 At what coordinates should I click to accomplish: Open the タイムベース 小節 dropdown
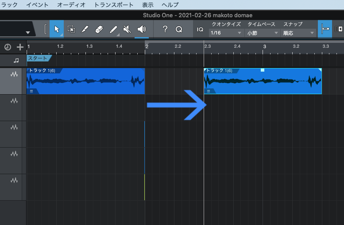[263, 33]
